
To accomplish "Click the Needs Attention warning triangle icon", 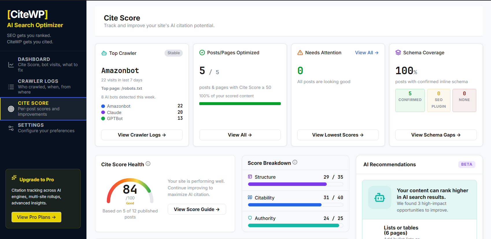I will click(300, 53).
